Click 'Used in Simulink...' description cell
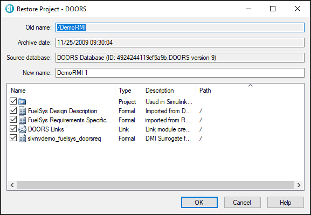Image resolution: width=311 pixels, height=215 pixels. click(169, 102)
